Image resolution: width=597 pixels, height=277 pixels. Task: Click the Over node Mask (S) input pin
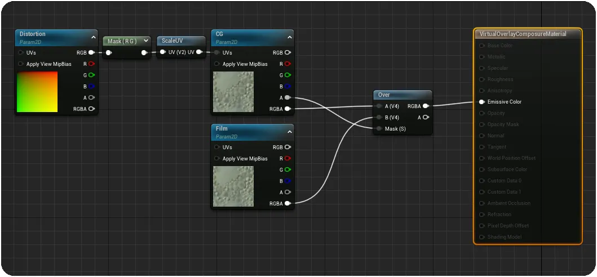[x=379, y=128]
